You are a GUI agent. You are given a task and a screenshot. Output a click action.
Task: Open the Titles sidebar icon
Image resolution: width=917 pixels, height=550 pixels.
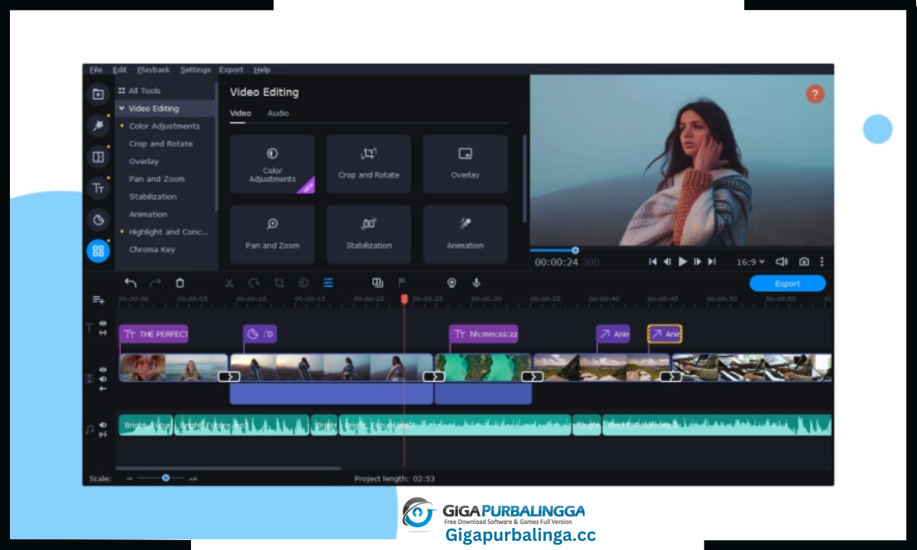[x=98, y=188]
